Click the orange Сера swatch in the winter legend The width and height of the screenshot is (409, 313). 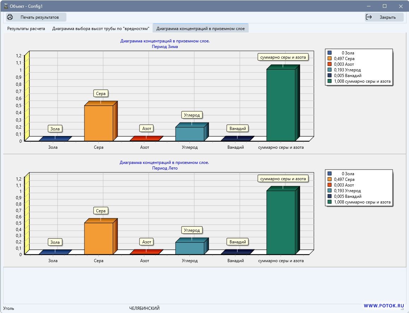(x=330, y=59)
